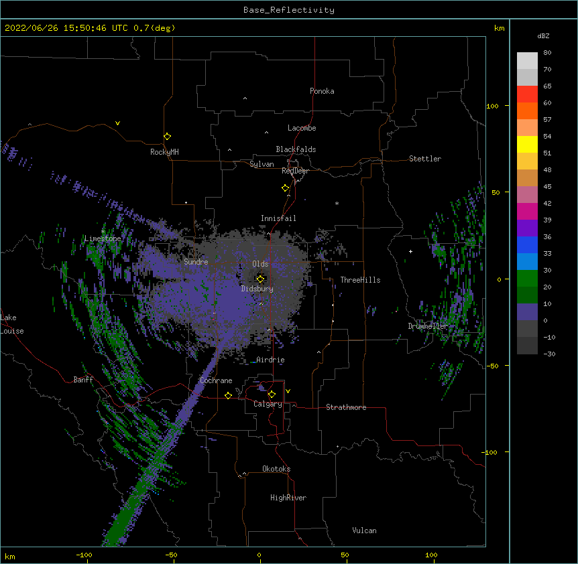Click the Lacombe city label

pyautogui.click(x=302, y=128)
